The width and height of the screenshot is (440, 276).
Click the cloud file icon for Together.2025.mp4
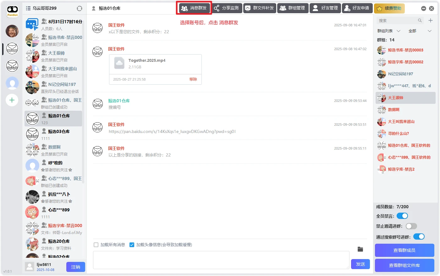(x=119, y=63)
